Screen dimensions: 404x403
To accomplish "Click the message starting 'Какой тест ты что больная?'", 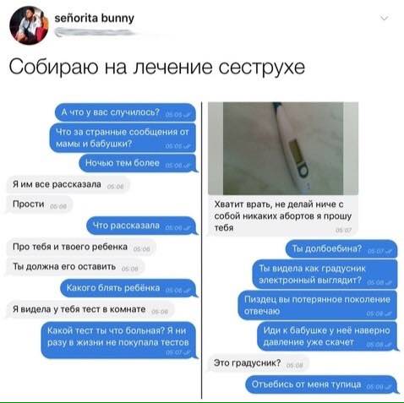I will point(118,340).
